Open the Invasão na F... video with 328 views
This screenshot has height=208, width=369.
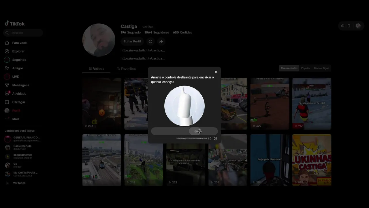click(x=136, y=103)
